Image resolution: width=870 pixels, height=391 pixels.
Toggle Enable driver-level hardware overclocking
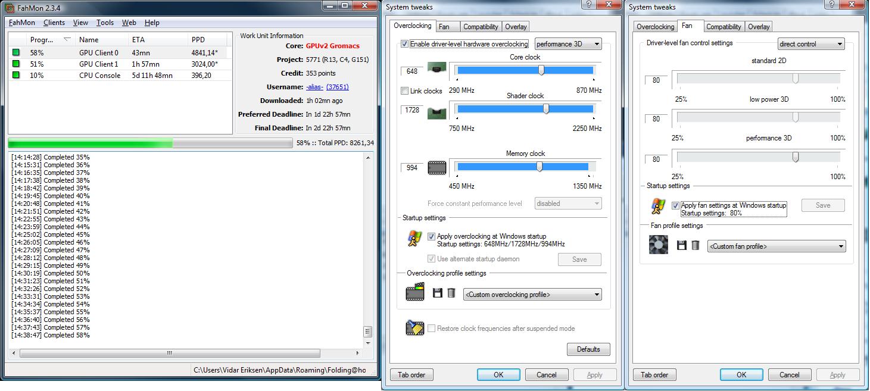pos(404,44)
